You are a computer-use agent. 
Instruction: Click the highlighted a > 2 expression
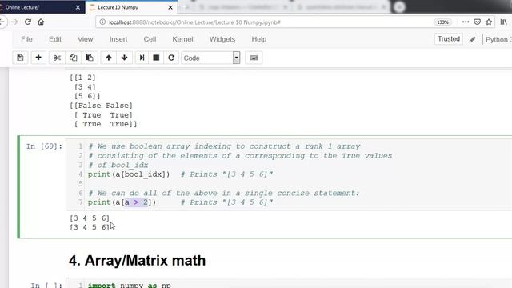(136, 202)
